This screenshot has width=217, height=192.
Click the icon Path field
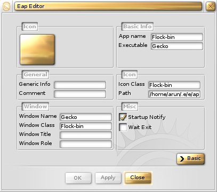(174, 94)
